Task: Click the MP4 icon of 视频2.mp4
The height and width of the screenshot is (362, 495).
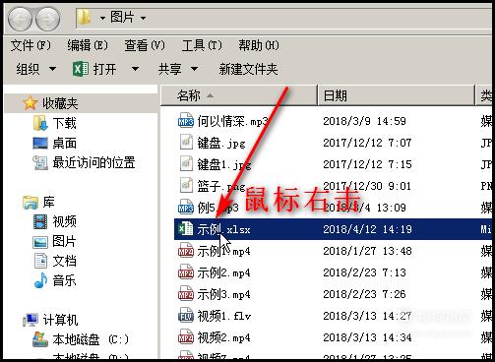Action: [186, 337]
